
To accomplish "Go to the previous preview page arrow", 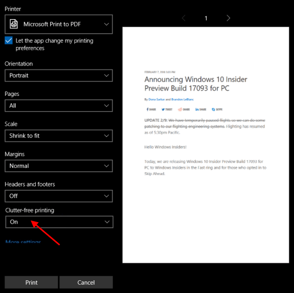I will [184, 18].
